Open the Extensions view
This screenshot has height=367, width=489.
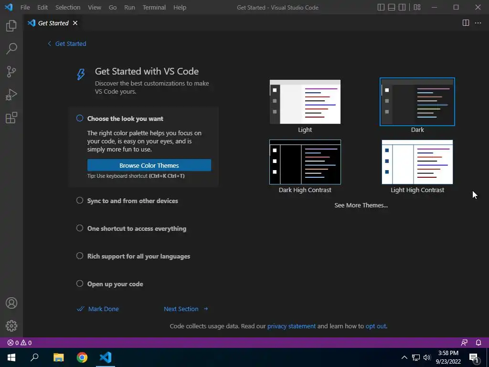coord(11,118)
